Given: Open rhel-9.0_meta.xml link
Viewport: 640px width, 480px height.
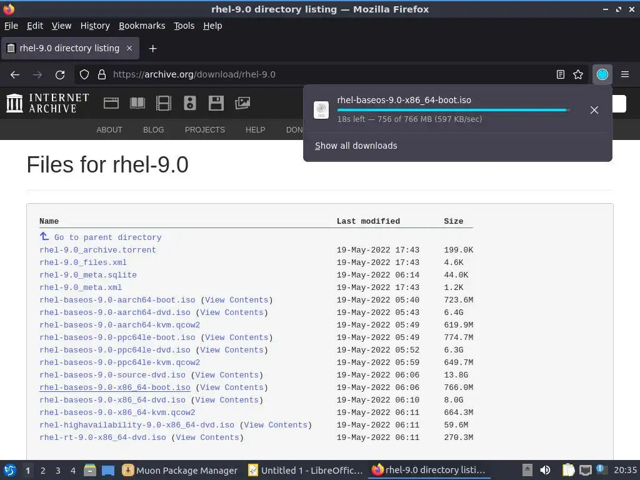Looking at the screenshot, I should pos(81,287).
